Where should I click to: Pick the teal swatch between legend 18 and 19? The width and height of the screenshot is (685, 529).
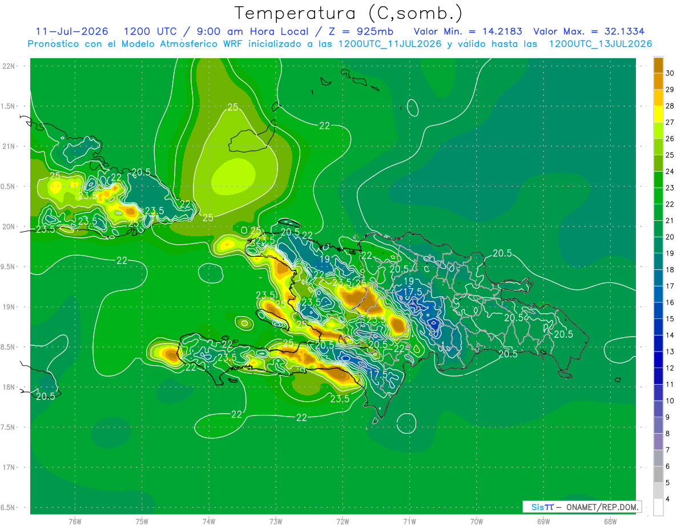[x=658, y=261]
